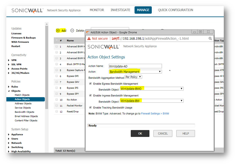Open the egress WinUpdate-BWO Bandwidth Object dropdown

[152, 89]
